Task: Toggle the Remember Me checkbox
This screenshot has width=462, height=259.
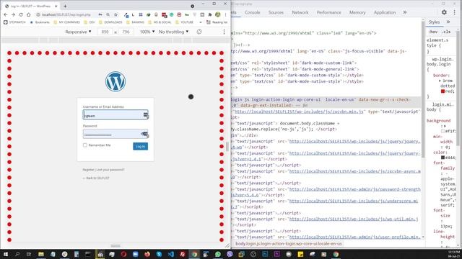Action: click(85, 145)
